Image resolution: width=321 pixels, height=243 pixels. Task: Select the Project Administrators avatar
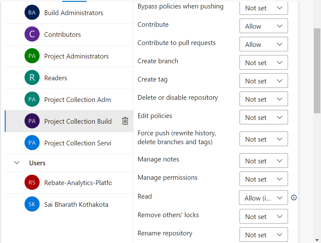coord(32,56)
